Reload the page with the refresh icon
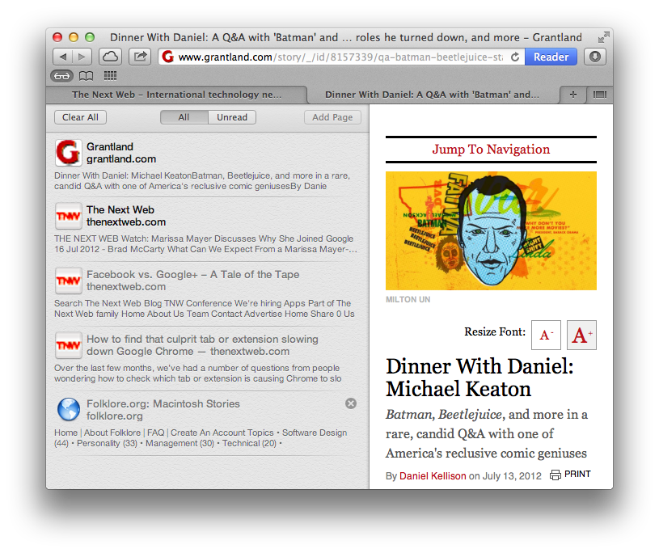 pos(515,57)
